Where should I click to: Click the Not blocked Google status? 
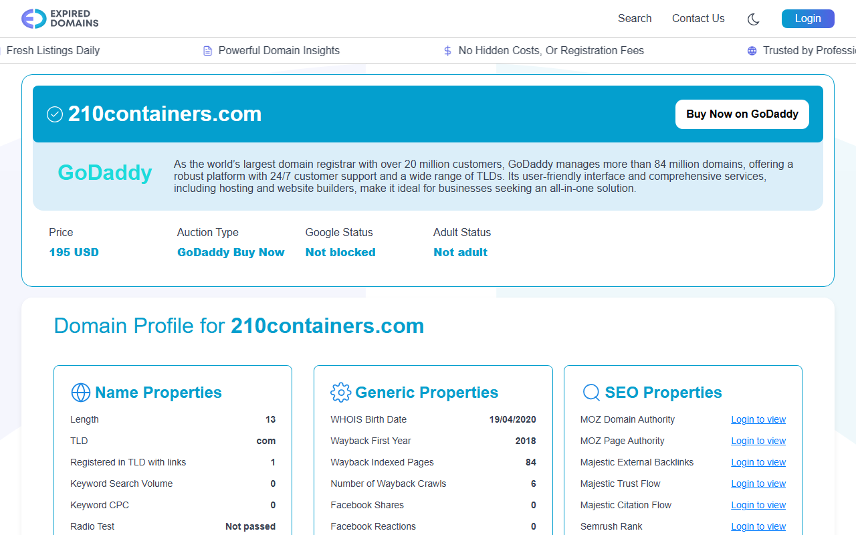pyautogui.click(x=340, y=252)
